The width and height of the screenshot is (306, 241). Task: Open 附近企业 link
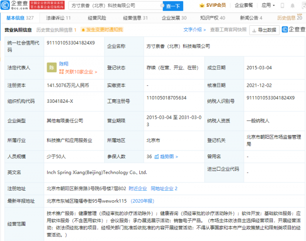(x=137, y=189)
